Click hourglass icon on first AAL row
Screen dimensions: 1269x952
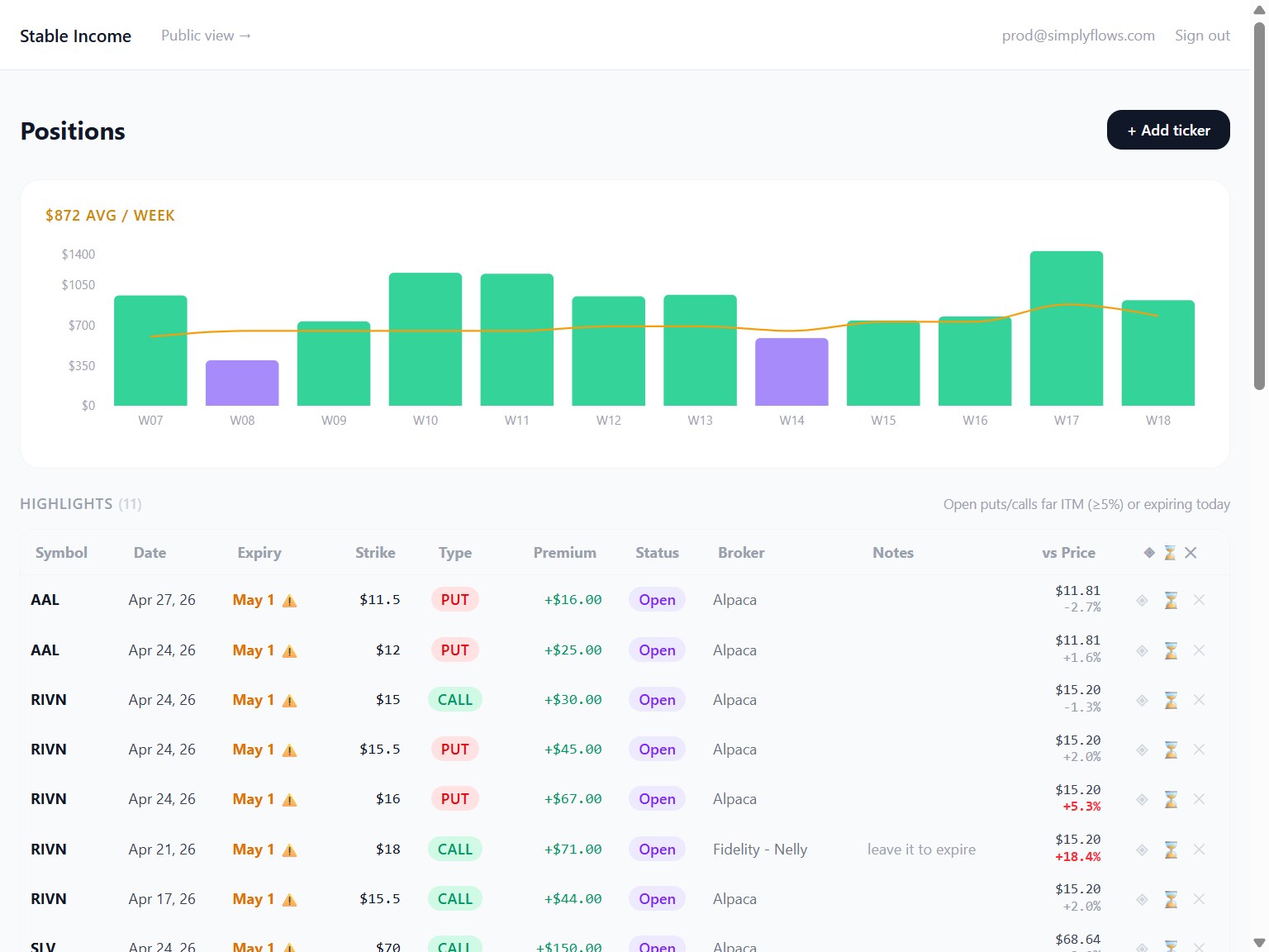pyautogui.click(x=1171, y=600)
